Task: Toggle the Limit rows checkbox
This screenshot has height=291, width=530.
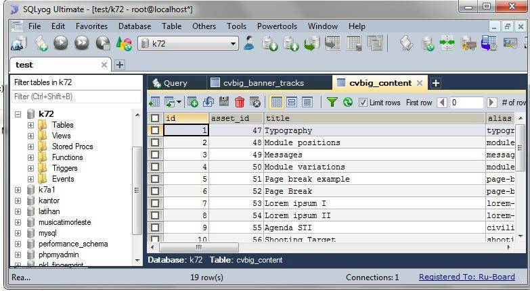Action: [x=363, y=102]
